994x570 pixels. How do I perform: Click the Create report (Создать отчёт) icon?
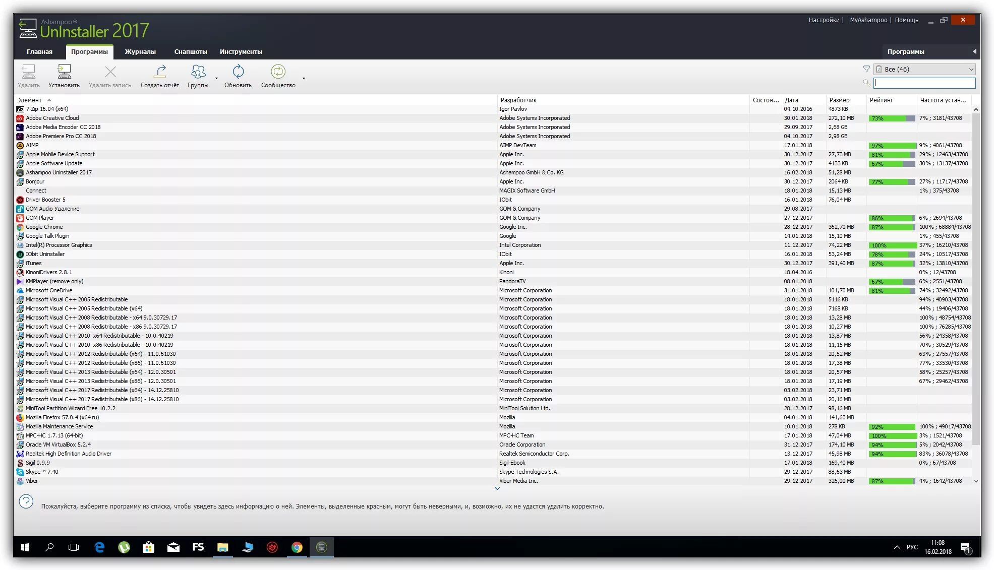coord(160,76)
